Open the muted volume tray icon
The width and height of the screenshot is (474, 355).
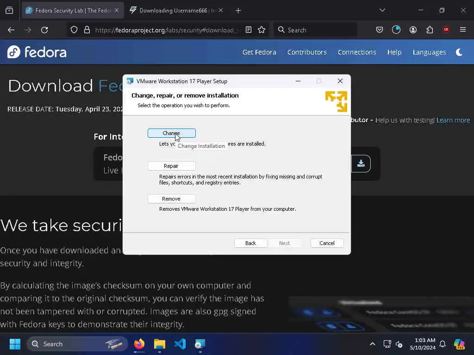(399, 344)
